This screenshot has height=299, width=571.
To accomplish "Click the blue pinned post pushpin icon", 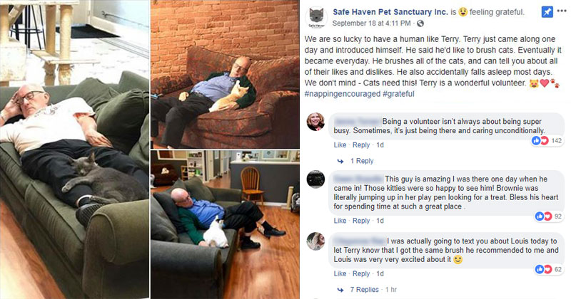I will pos(547,12).
